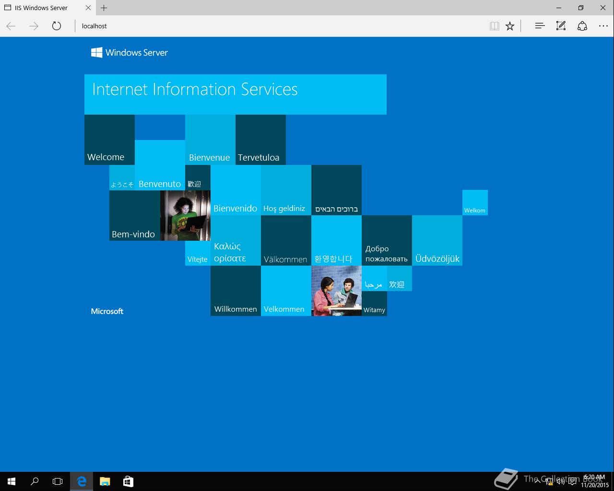Image resolution: width=614 pixels, height=491 pixels.
Task: Click the Japanese ようこそ tile
Action: [122, 177]
